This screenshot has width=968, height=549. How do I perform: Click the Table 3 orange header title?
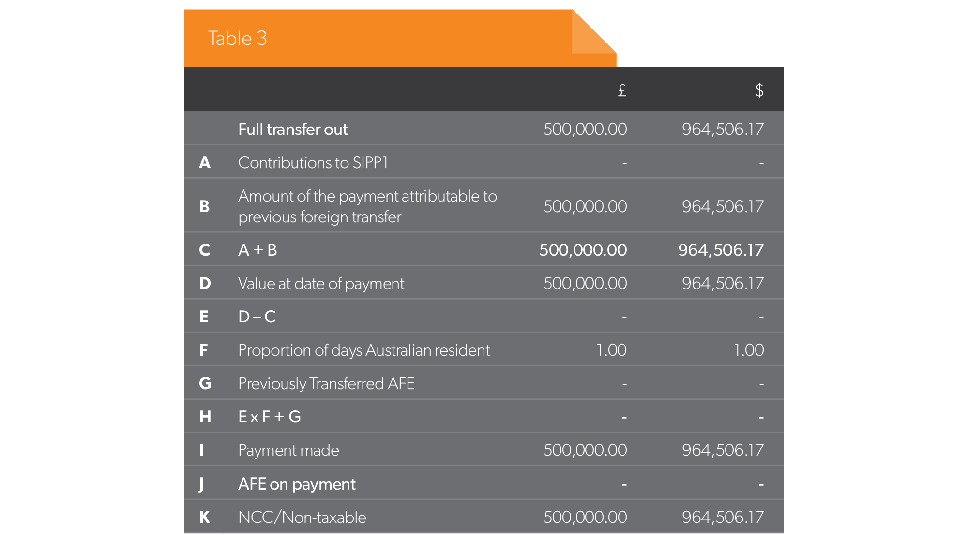pos(237,38)
